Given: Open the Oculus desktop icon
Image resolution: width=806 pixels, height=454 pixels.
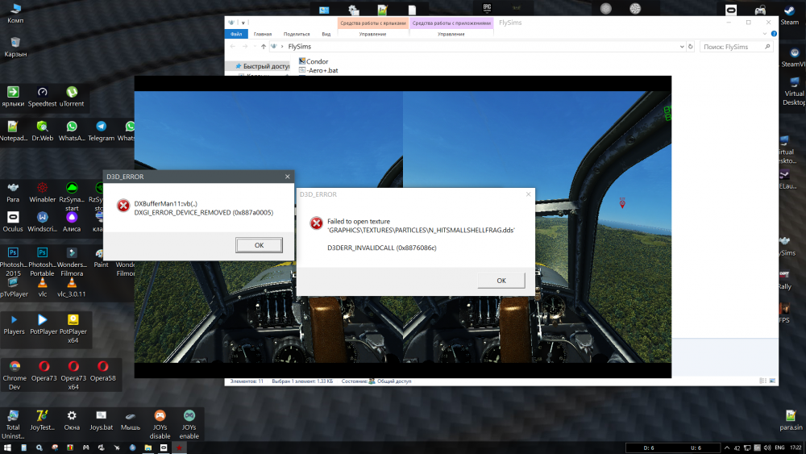Looking at the screenshot, I should coord(13,222).
